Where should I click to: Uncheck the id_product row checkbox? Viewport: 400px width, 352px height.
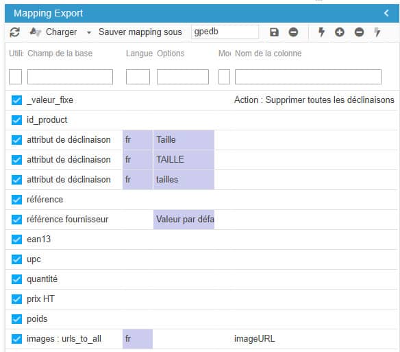coord(16,120)
